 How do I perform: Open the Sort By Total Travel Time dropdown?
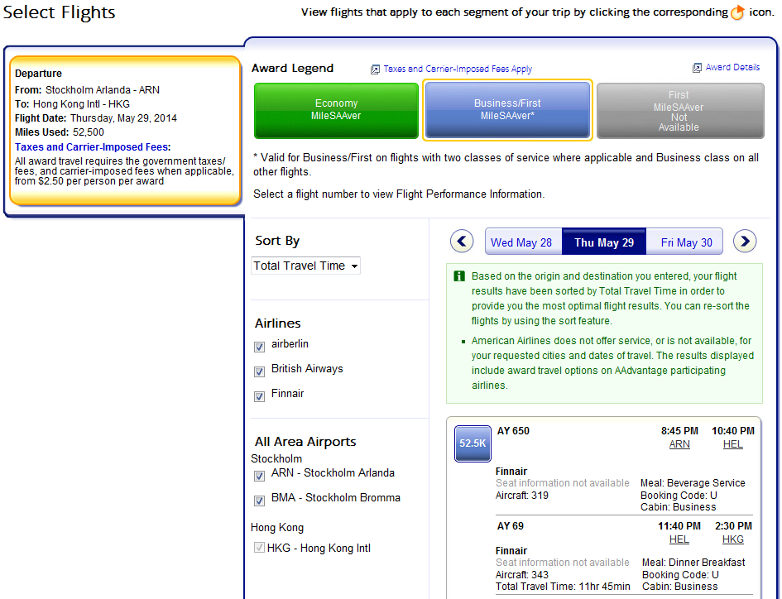tap(305, 266)
